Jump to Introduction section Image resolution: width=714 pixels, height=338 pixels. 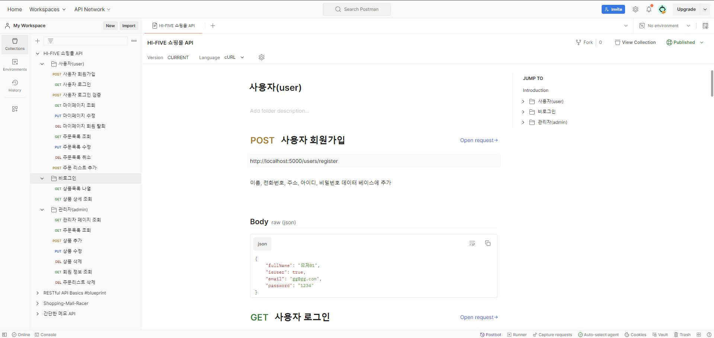pyautogui.click(x=535, y=90)
